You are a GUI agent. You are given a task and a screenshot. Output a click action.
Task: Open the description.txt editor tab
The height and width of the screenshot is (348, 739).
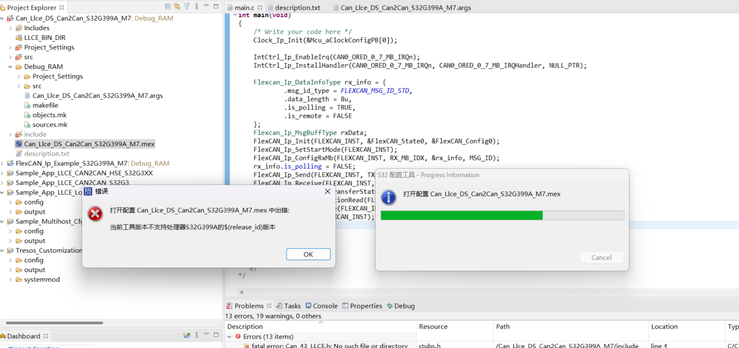(x=294, y=7)
